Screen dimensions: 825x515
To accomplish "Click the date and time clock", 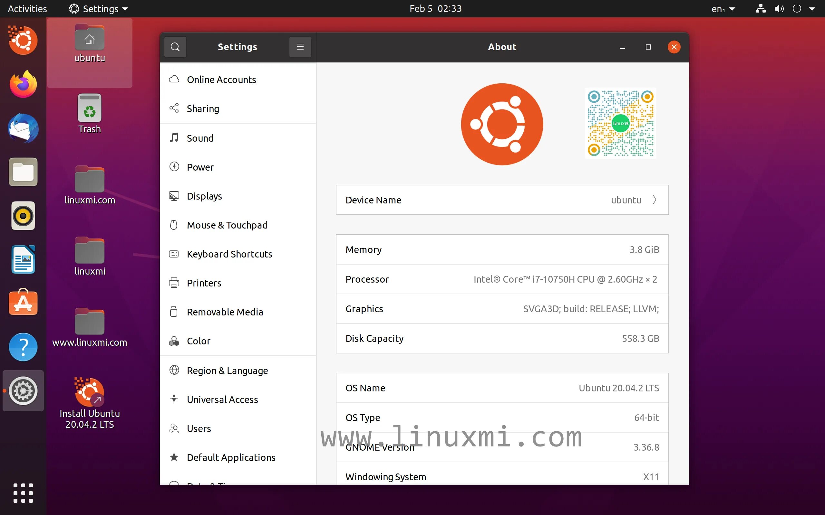I will click(x=435, y=8).
